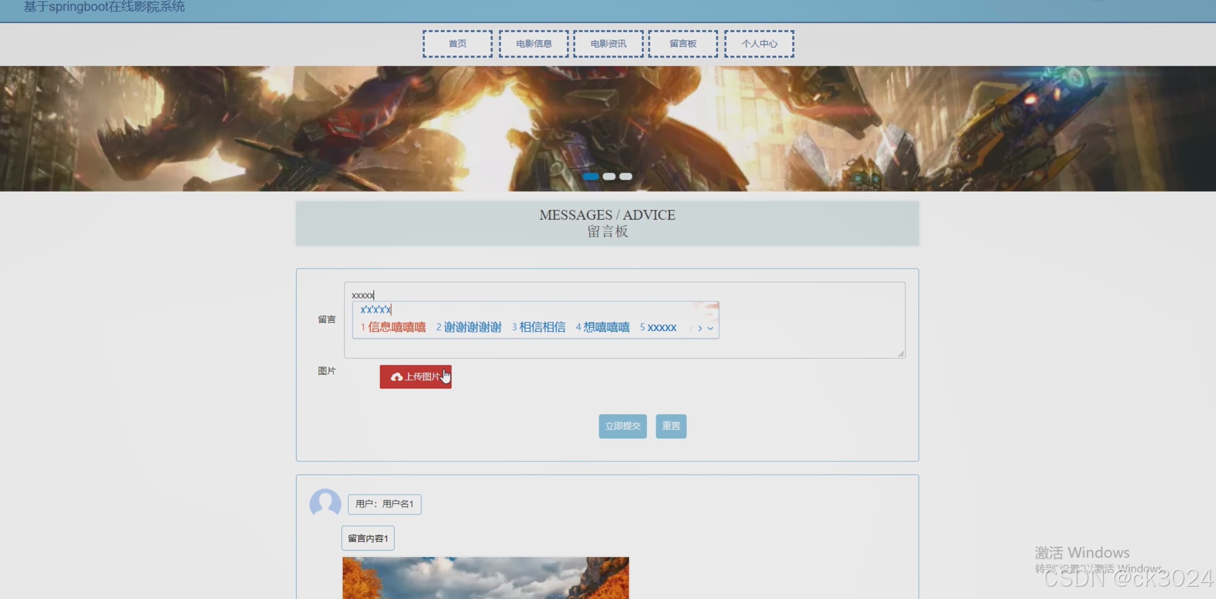Select the first banner carousel dot
The height and width of the screenshot is (599, 1216).
(x=591, y=177)
